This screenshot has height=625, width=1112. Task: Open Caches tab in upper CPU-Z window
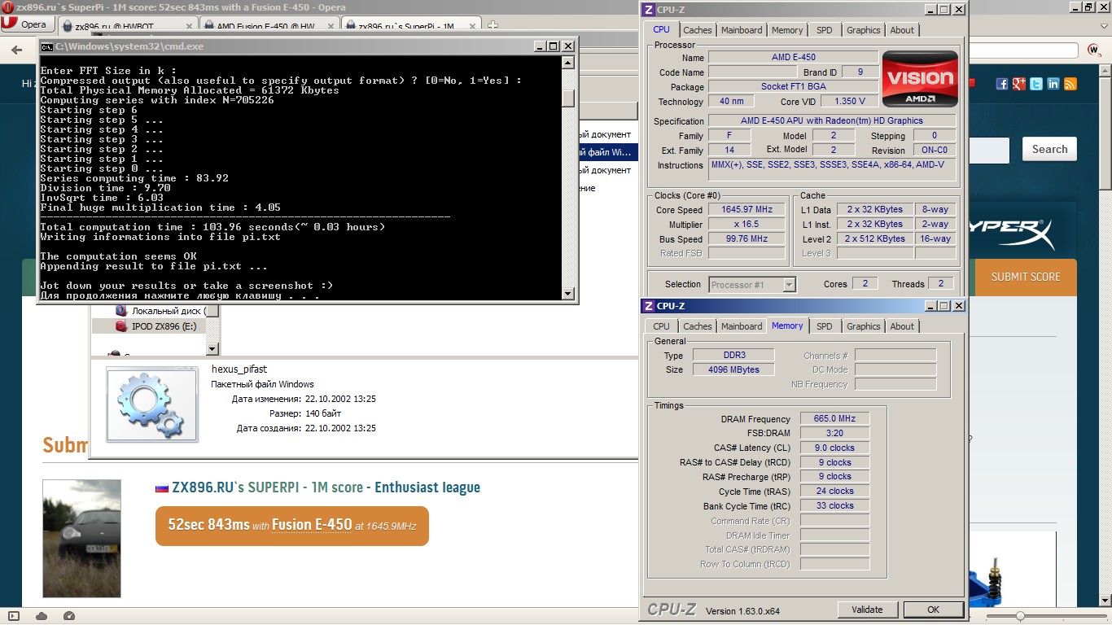click(697, 30)
